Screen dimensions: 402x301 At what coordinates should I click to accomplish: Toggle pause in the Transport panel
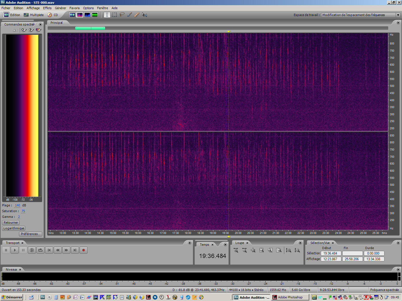(23, 250)
